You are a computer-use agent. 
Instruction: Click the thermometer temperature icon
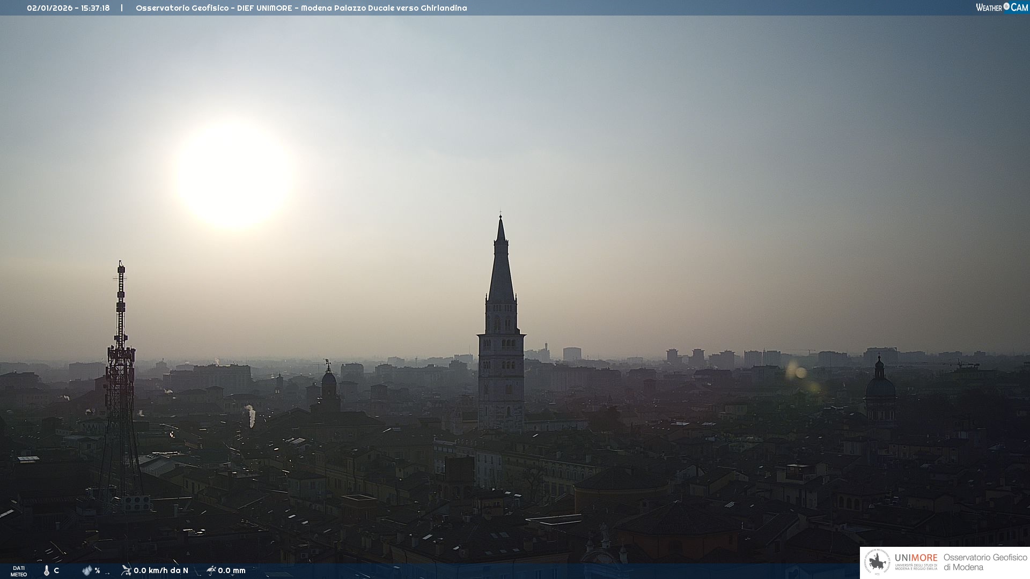pyautogui.click(x=47, y=570)
